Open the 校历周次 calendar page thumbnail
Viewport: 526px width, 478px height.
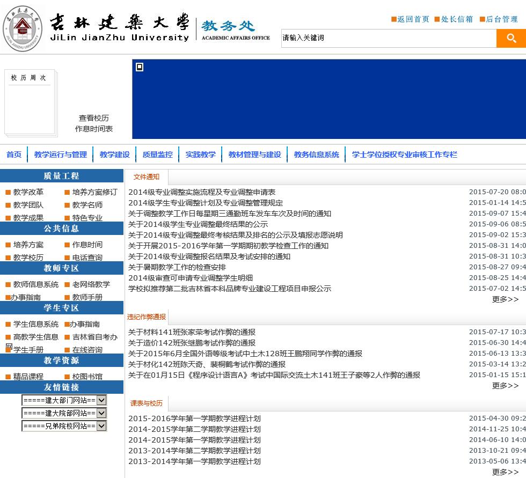pos(30,102)
